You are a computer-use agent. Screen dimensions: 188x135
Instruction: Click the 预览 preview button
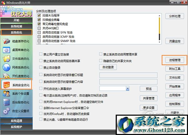[x=149, y=89]
